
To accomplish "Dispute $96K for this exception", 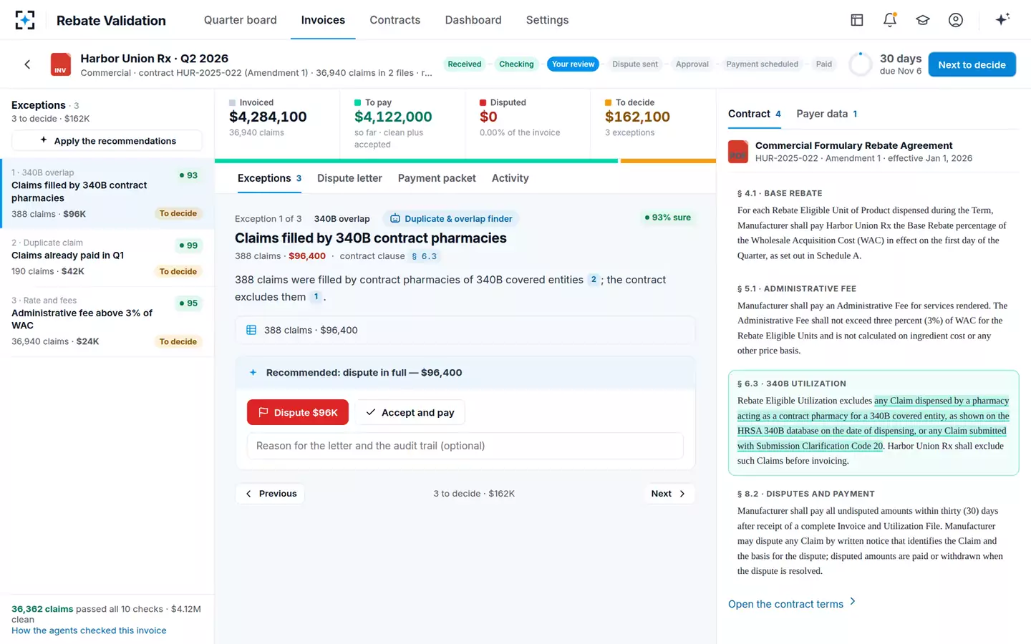I will coord(298,412).
